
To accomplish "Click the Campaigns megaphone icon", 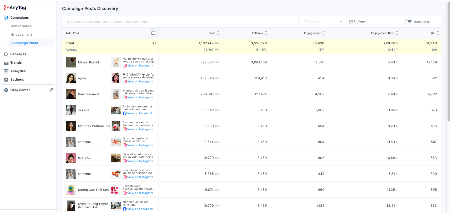I will pos(6,18).
